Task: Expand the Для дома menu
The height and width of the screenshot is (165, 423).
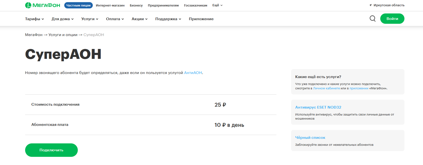Action: pyautogui.click(x=63, y=19)
